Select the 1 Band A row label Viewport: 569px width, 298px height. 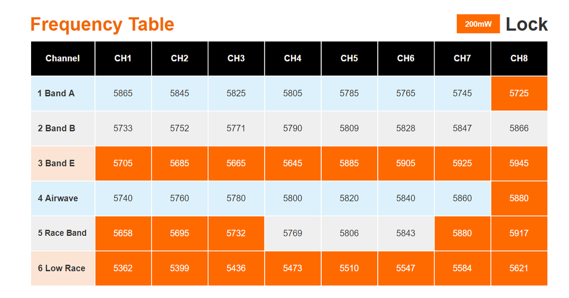coord(56,93)
